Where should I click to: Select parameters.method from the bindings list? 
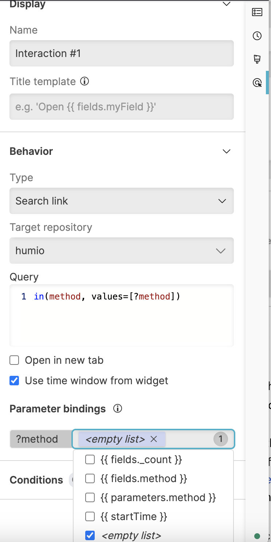tap(90, 497)
